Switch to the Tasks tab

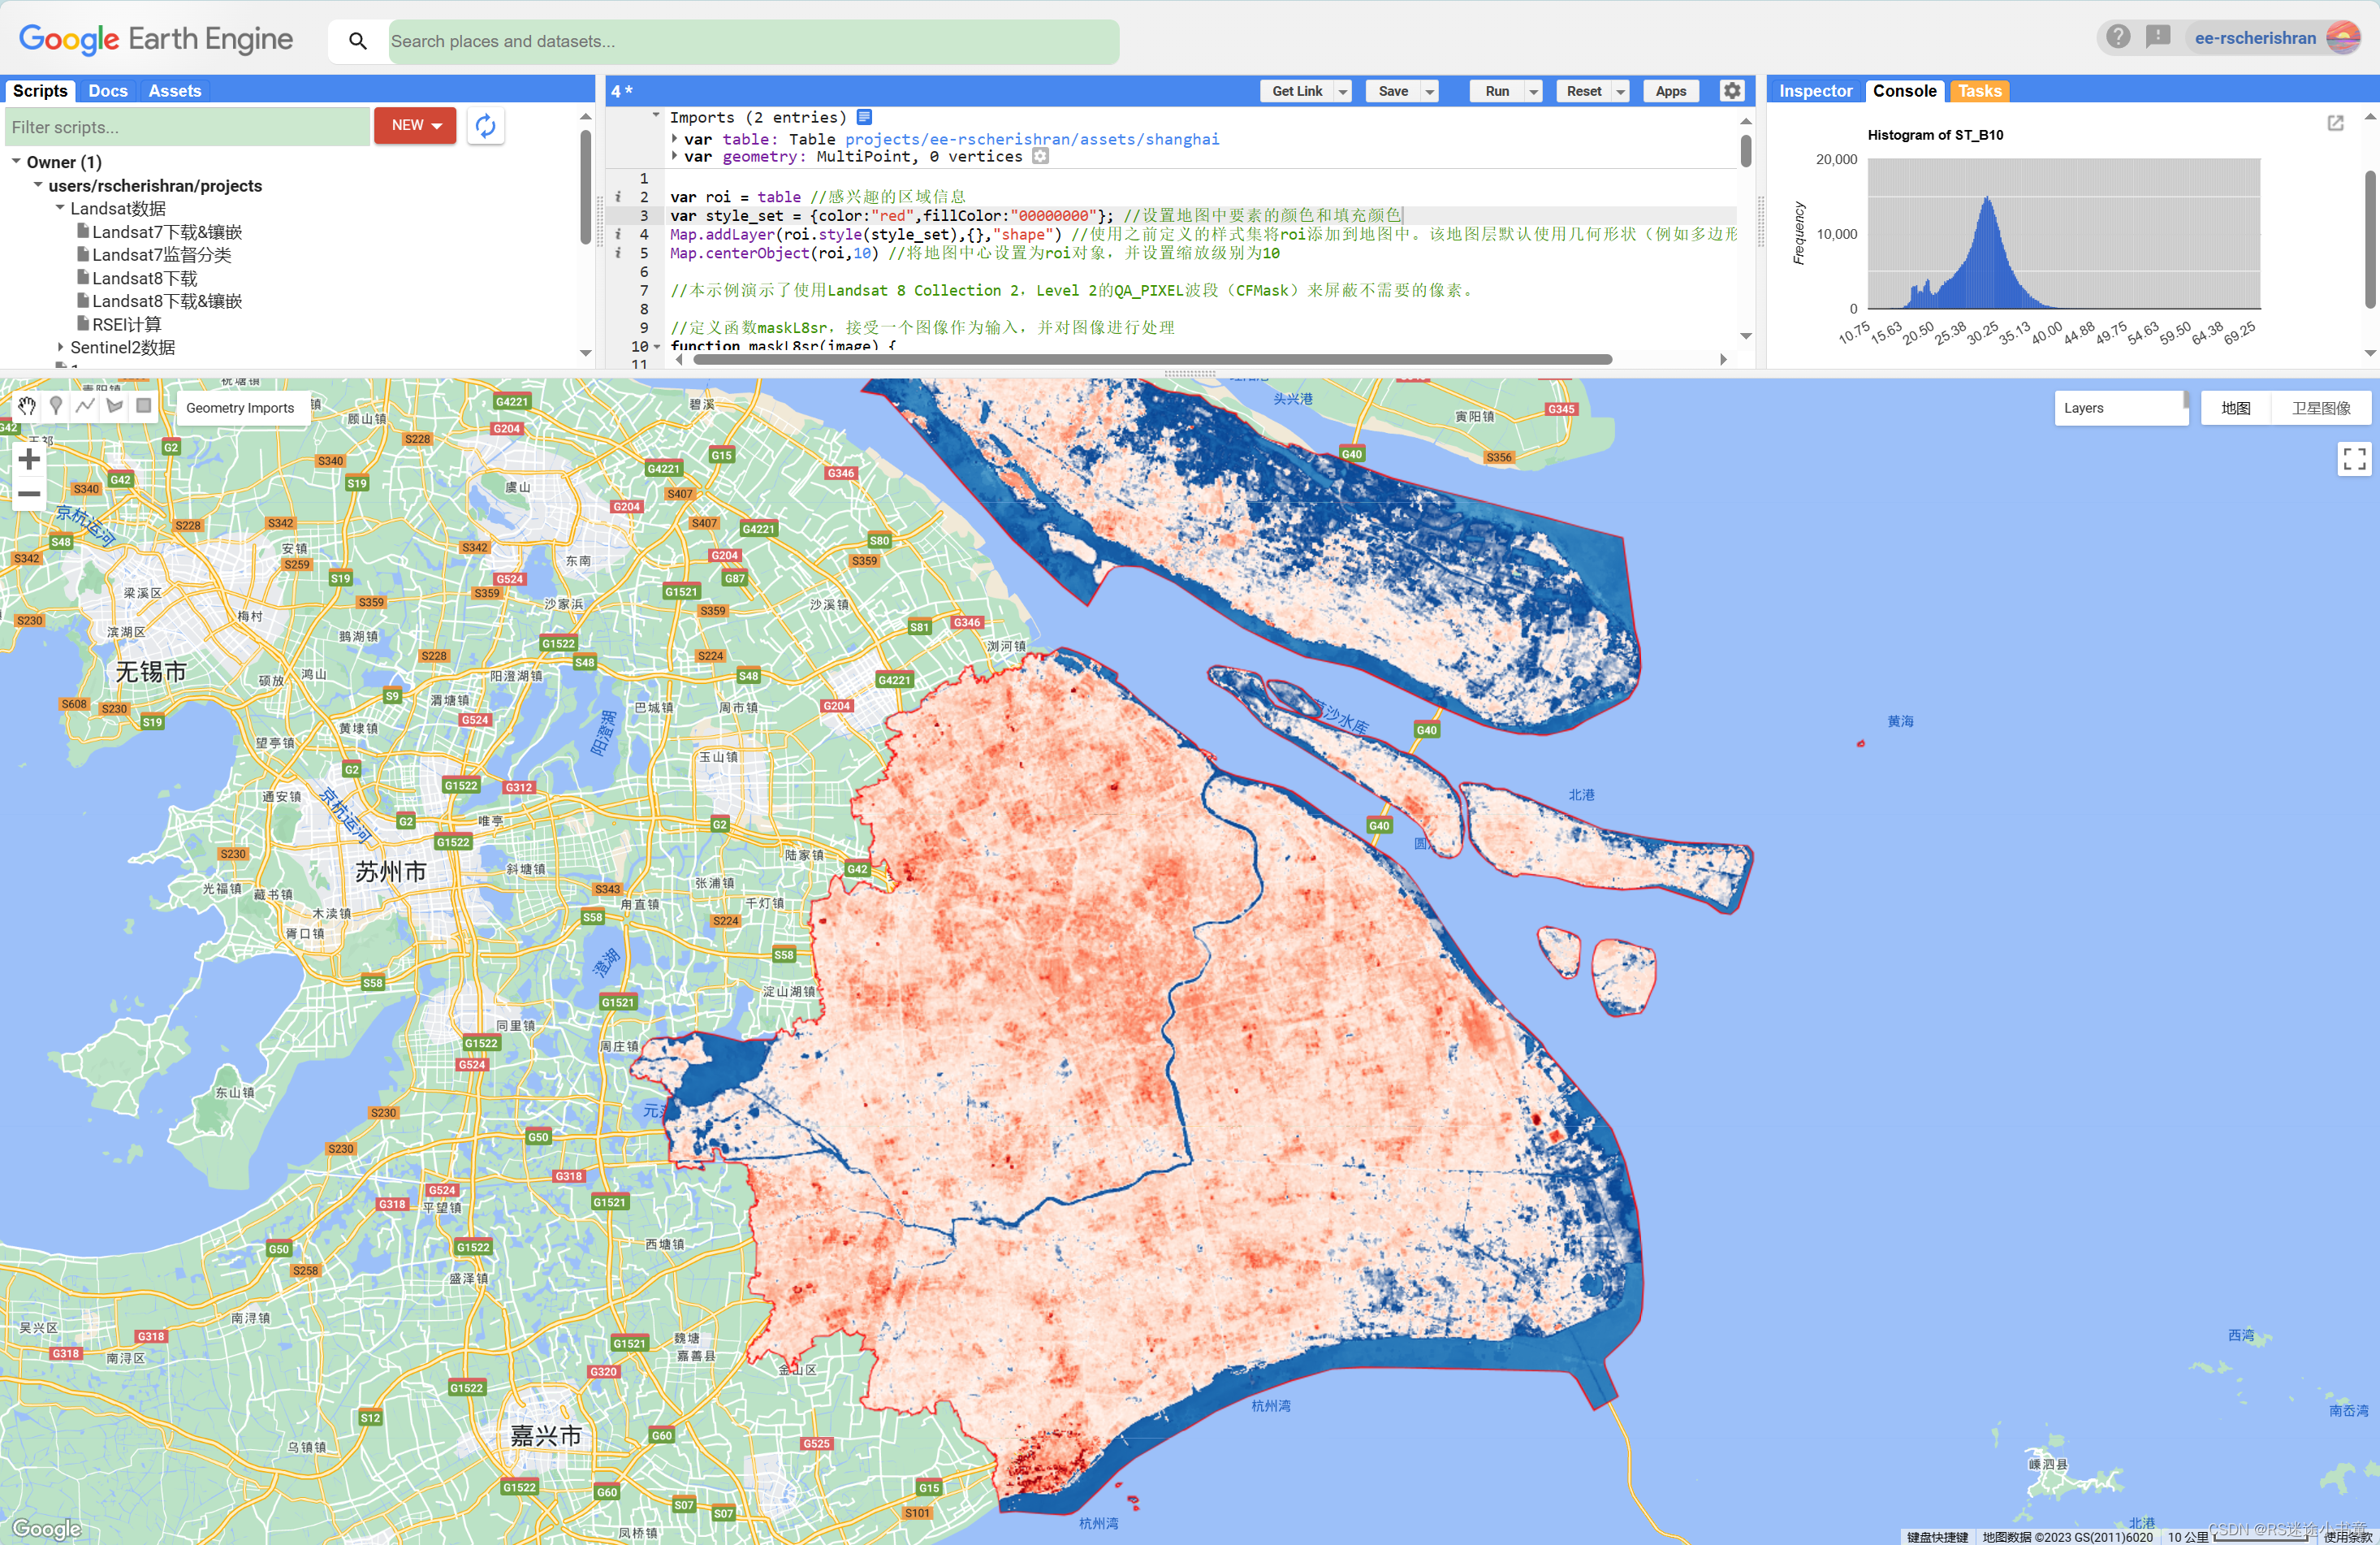pyautogui.click(x=1979, y=91)
